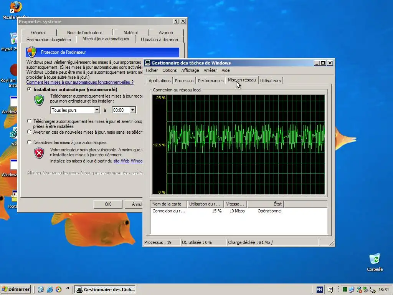The image size is (393, 295).
Task: Switch to the Matériel tab
Action: tap(130, 33)
